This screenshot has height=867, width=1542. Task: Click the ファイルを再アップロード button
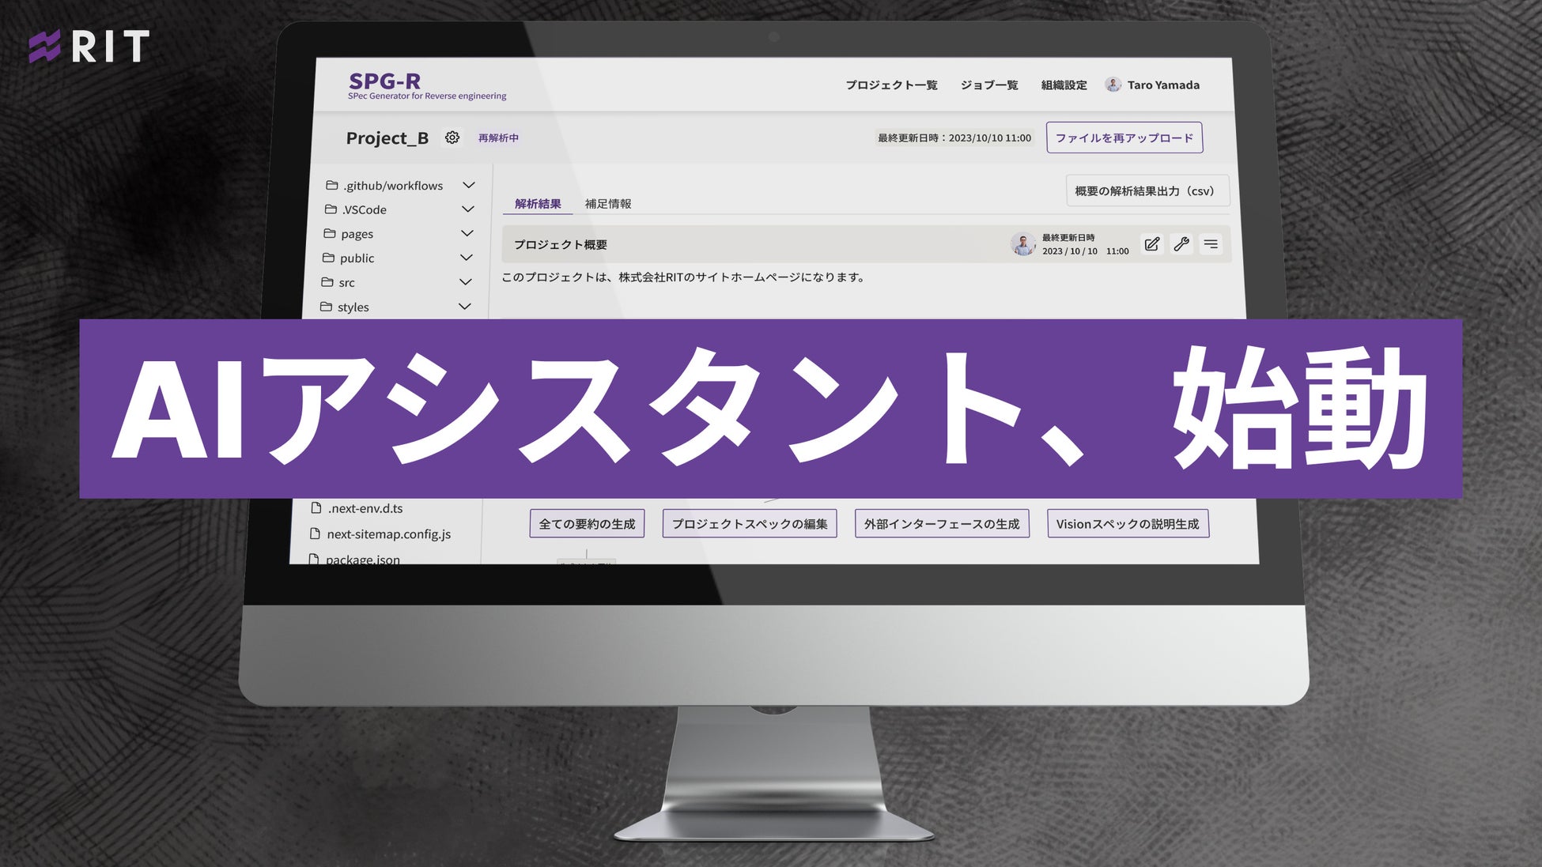click(x=1124, y=138)
